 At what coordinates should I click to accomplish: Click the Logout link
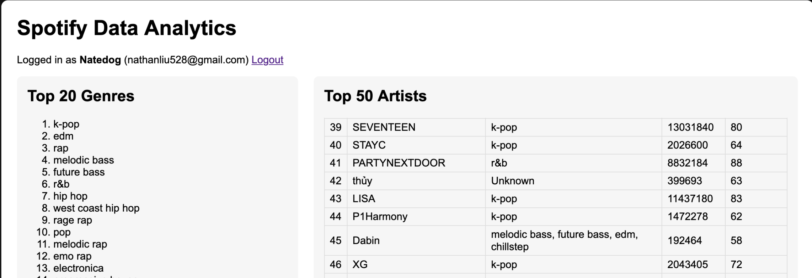pos(267,60)
